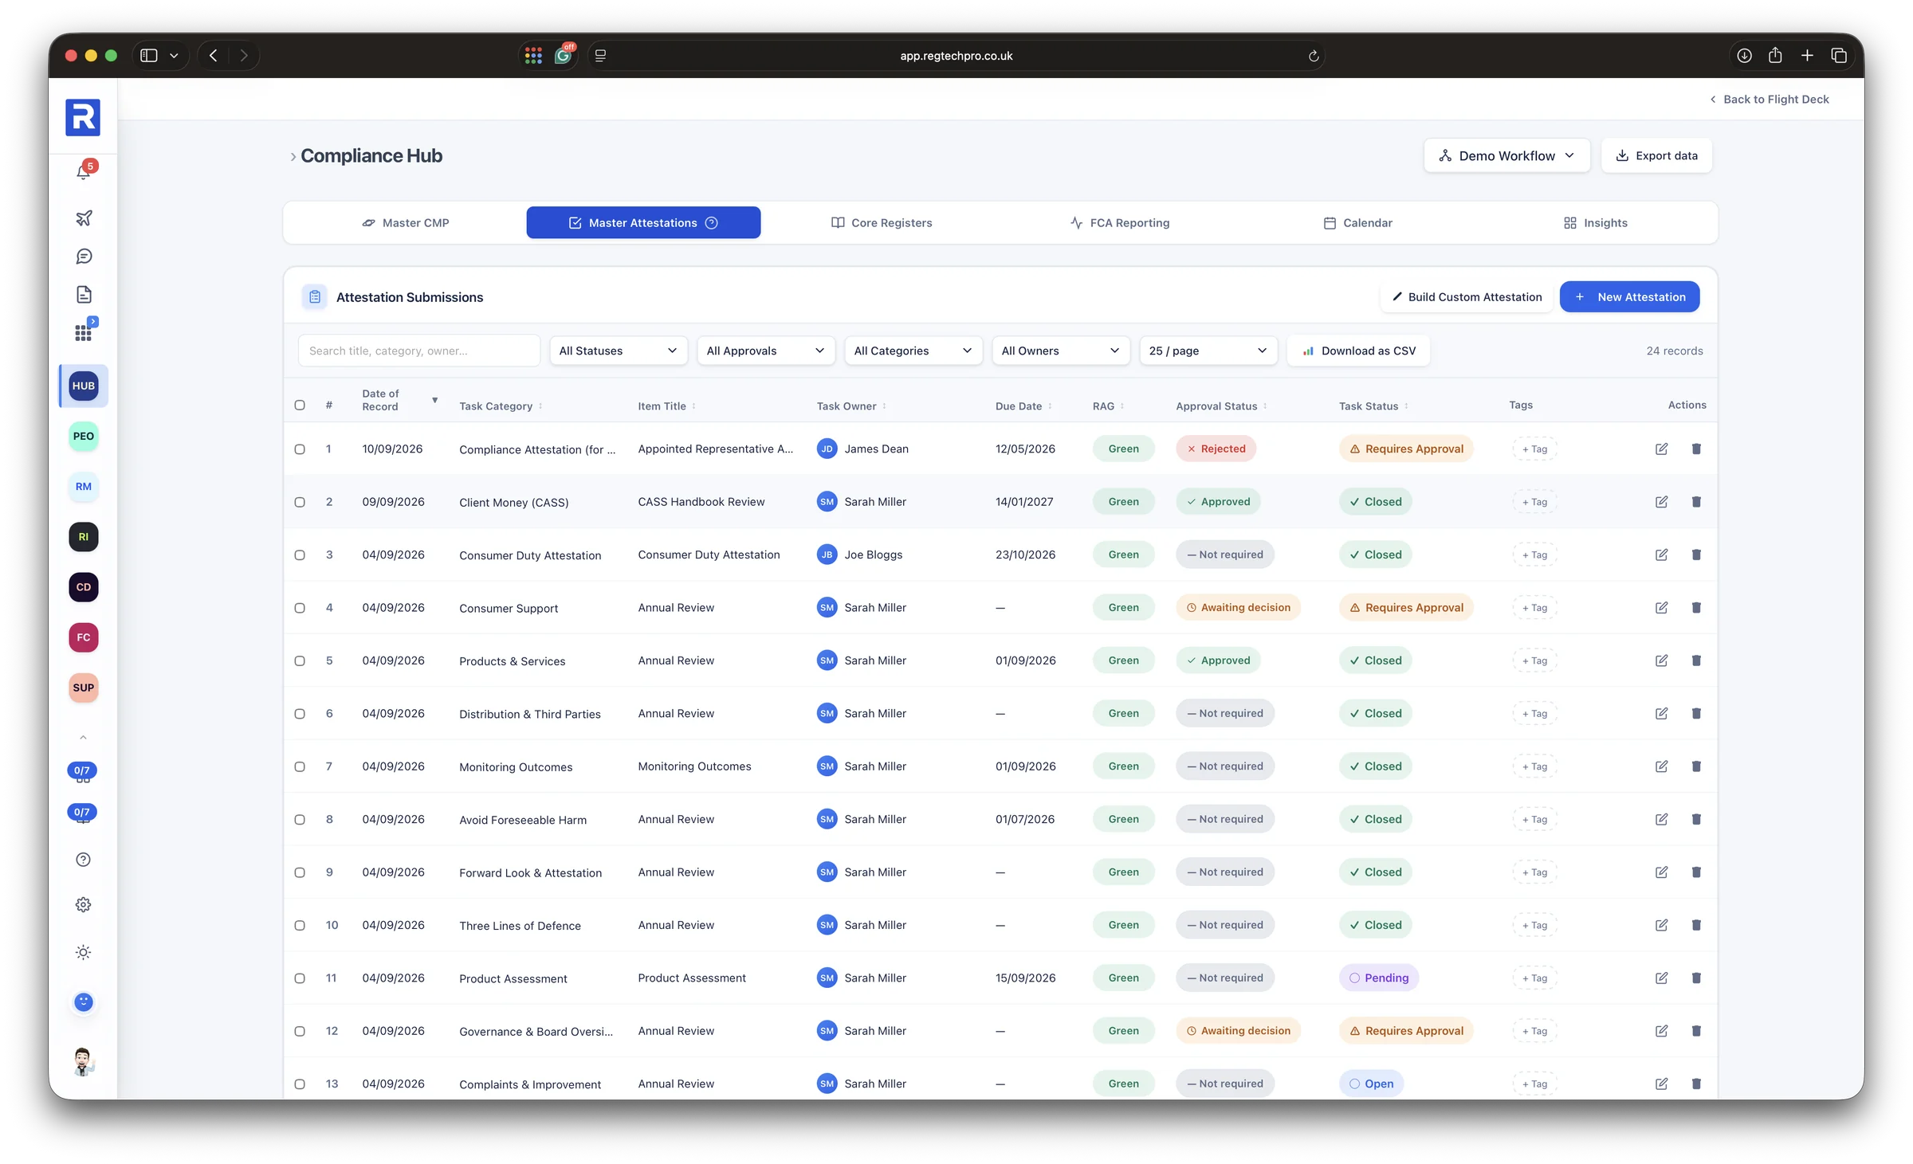The width and height of the screenshot is (1913, 1164).
Task: Reload the page in browser address bar
Action: 1314,56
